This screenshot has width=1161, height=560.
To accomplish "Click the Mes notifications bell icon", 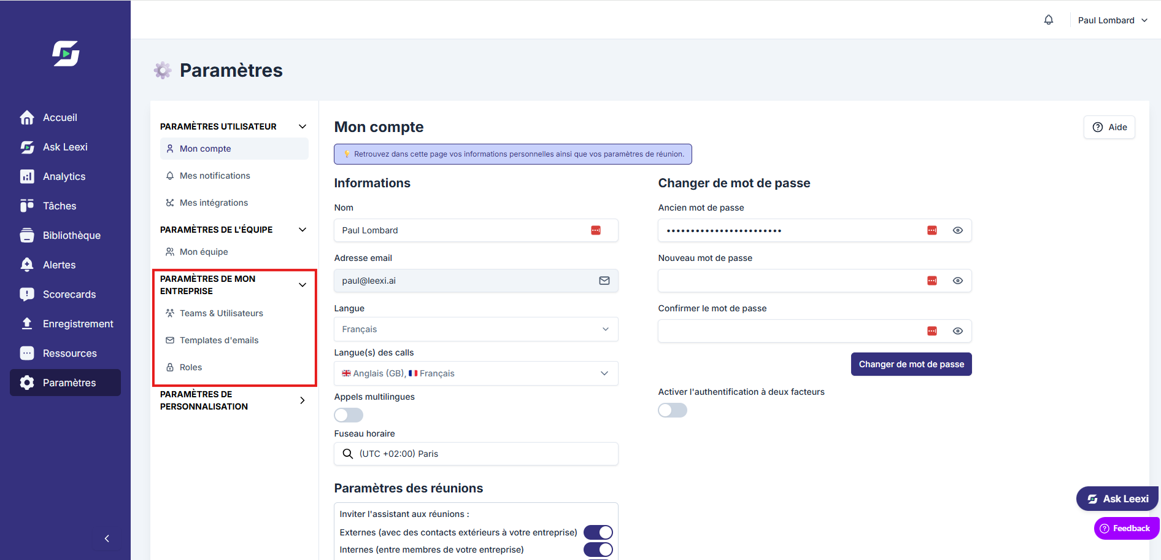I will pyautogui.click(x=170, y=176).
